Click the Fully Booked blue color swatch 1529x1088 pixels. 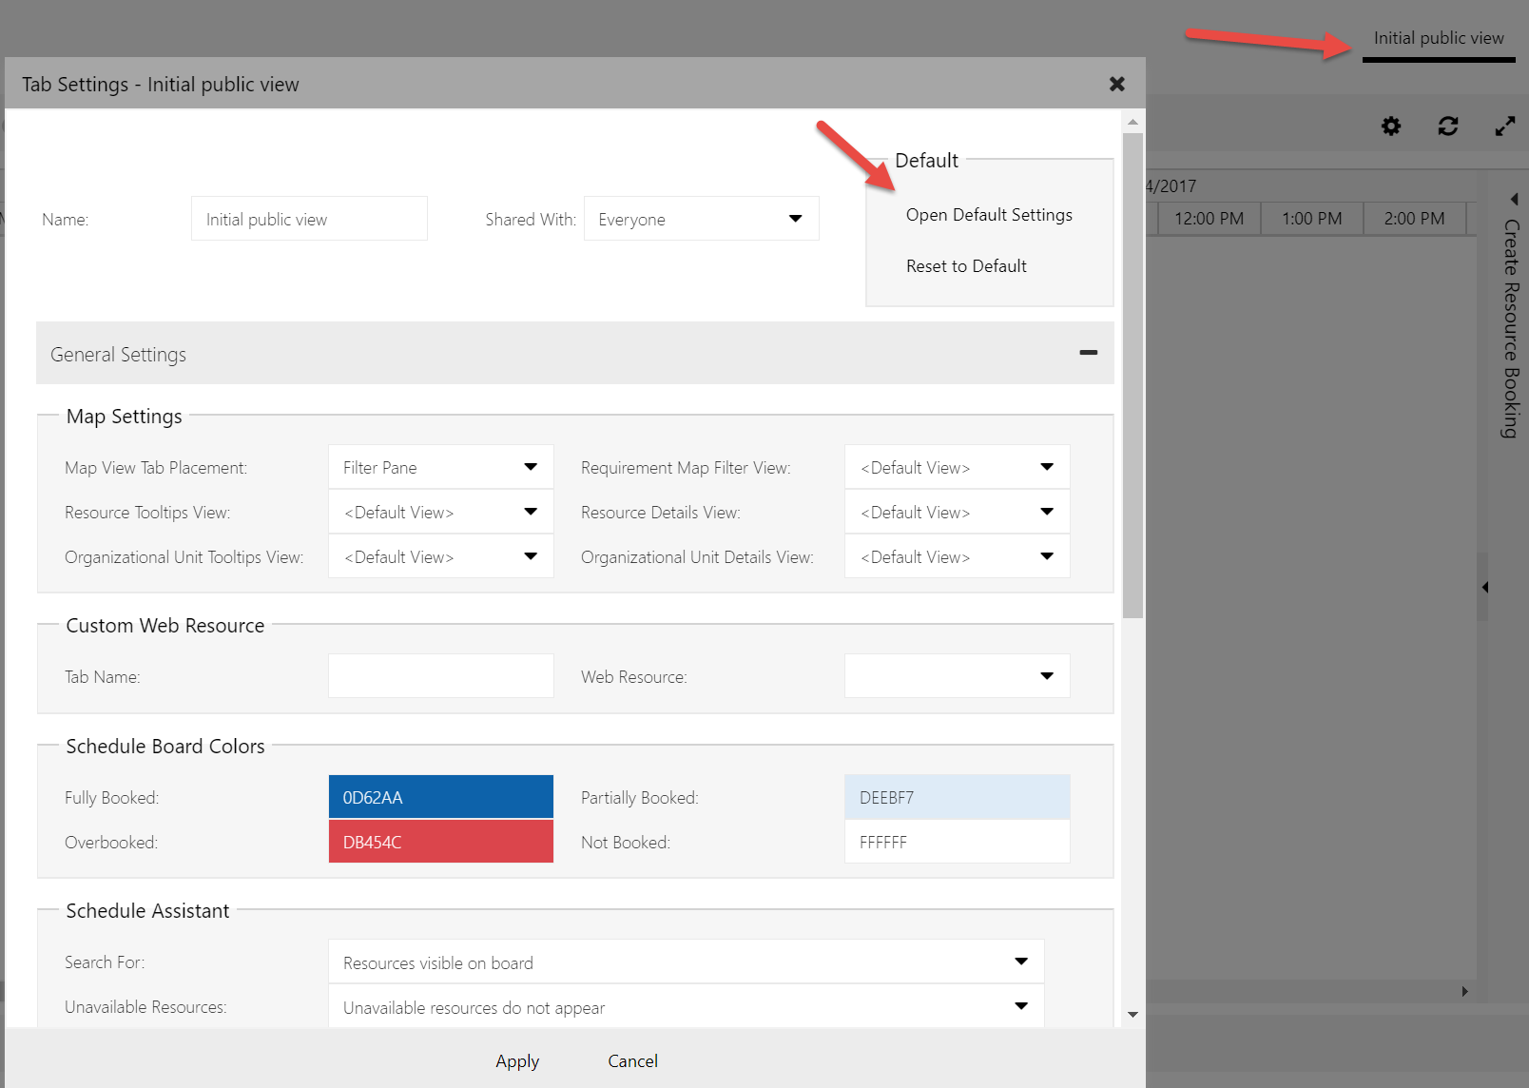coord(440,797)
